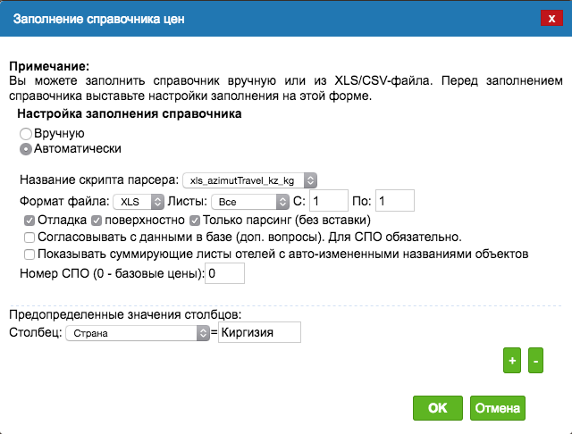Toggle Только парсинг (без вставки) checkbox

tap(195, 221)
